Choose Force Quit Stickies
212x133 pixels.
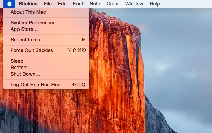click(46, 50)
